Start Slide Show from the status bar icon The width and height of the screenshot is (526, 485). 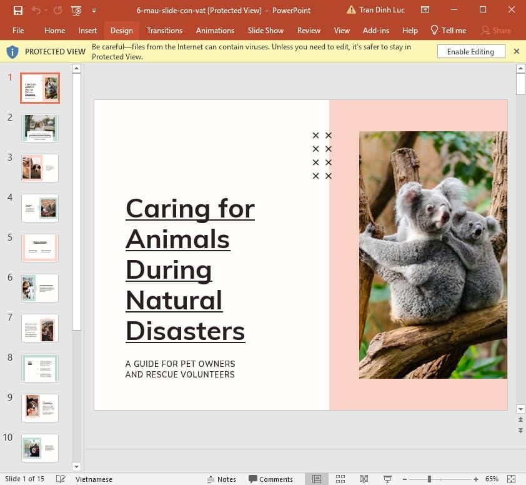click(387, 479)
